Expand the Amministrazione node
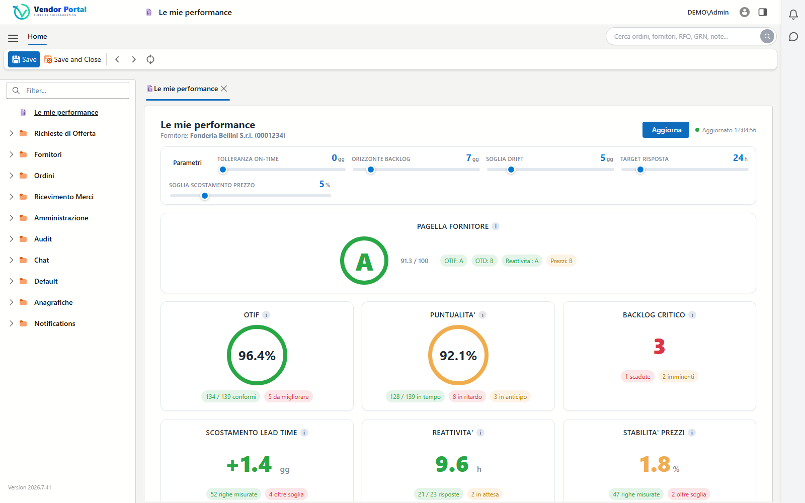Image resolution: width=805 pixels, height=503 pixels. coord(11,218)
